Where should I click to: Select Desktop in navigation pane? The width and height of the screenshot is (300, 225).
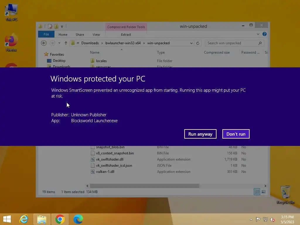59,60
